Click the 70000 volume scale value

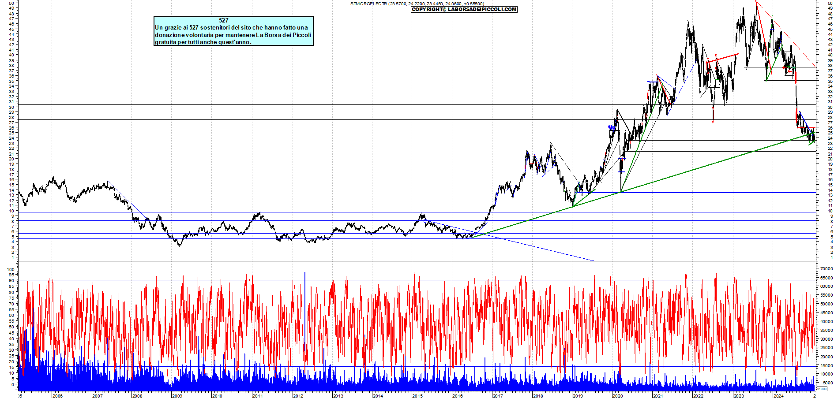826,268
